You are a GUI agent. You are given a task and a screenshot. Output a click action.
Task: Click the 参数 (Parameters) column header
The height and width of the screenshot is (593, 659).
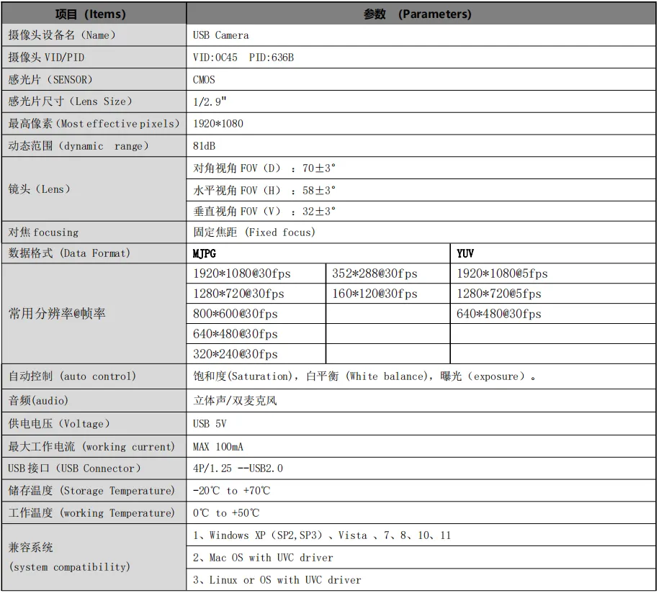418,14
